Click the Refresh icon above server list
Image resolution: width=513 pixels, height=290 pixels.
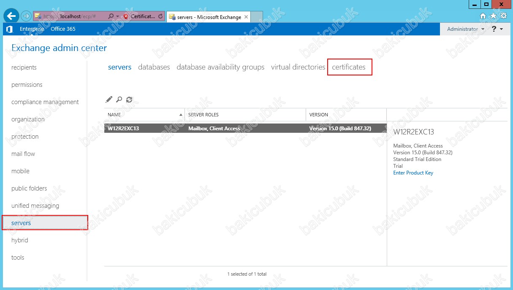pos(129,99)
